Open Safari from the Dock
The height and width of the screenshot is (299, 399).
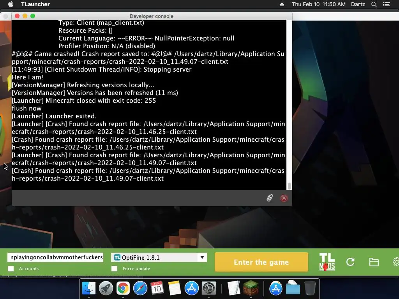[x=140, y=288]
